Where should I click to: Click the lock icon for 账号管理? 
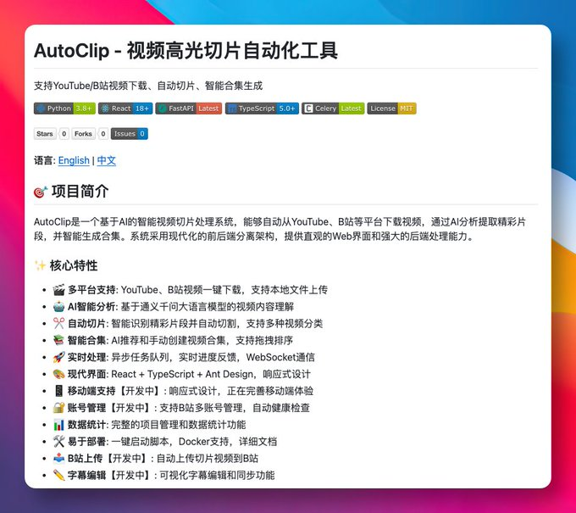(x=58, y=408)
